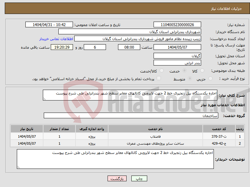Screen dimensions: 250x187
Task: Click the چاپ (print) button
Action: (139, 178)
